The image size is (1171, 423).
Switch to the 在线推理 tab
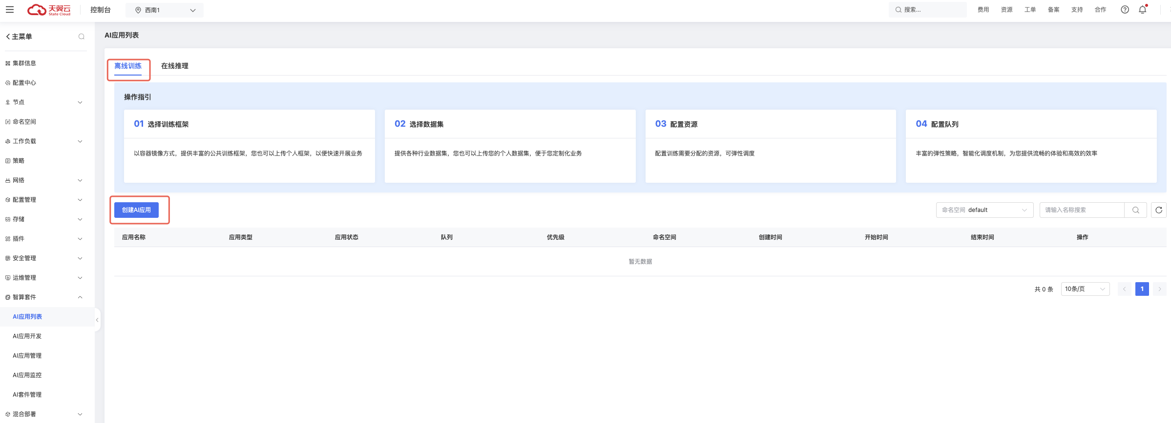pos(174,66)
